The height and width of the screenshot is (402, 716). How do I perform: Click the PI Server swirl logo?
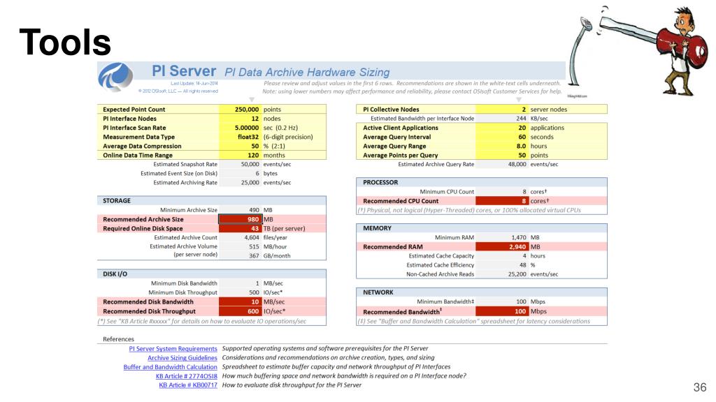(116, 76)
